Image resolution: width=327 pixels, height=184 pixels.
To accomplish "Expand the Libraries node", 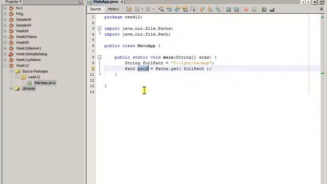I will tap(11, 88).
